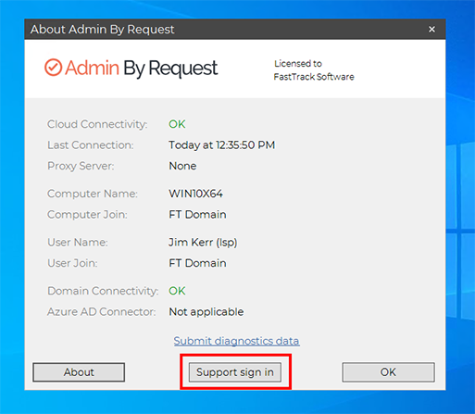The width and height of the screenshot is (475, 414).
Task: Select the Proxy Server None value
Action: 182,166
